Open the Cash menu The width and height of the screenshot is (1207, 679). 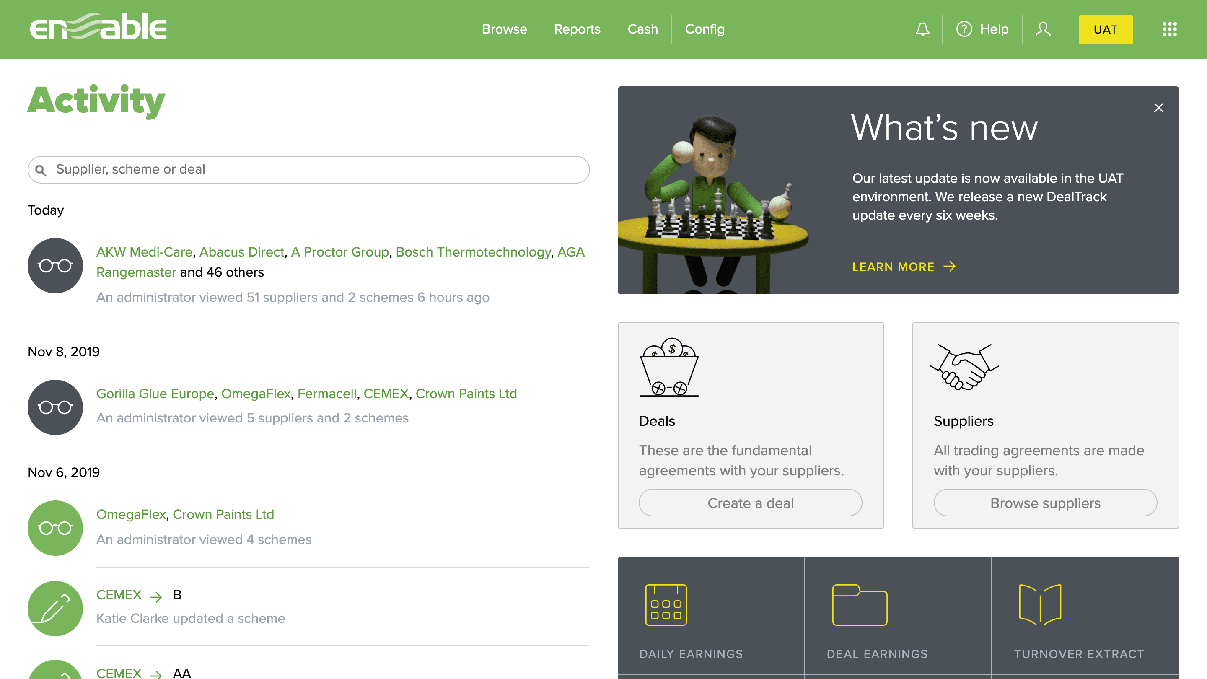coord(642,29)
